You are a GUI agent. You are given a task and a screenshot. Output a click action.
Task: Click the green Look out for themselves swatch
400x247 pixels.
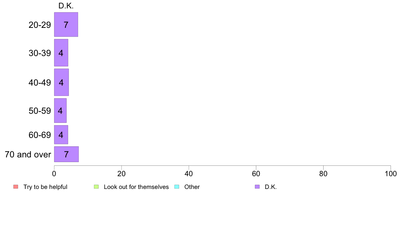(96, 187)
